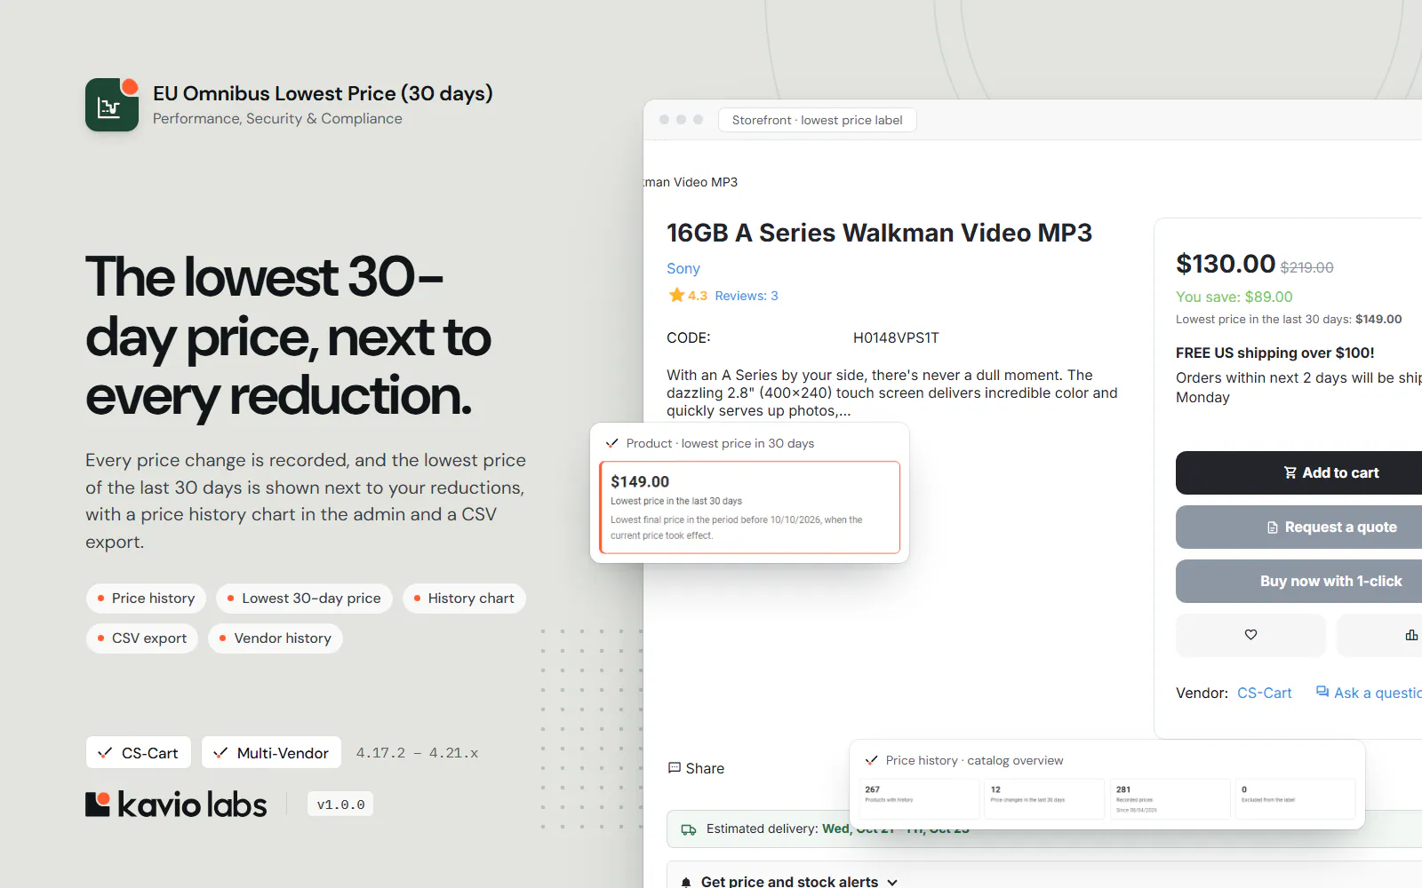
Task: Click the bell icon for price alerts
Action: pyautogui.click(x=686, y=882)
